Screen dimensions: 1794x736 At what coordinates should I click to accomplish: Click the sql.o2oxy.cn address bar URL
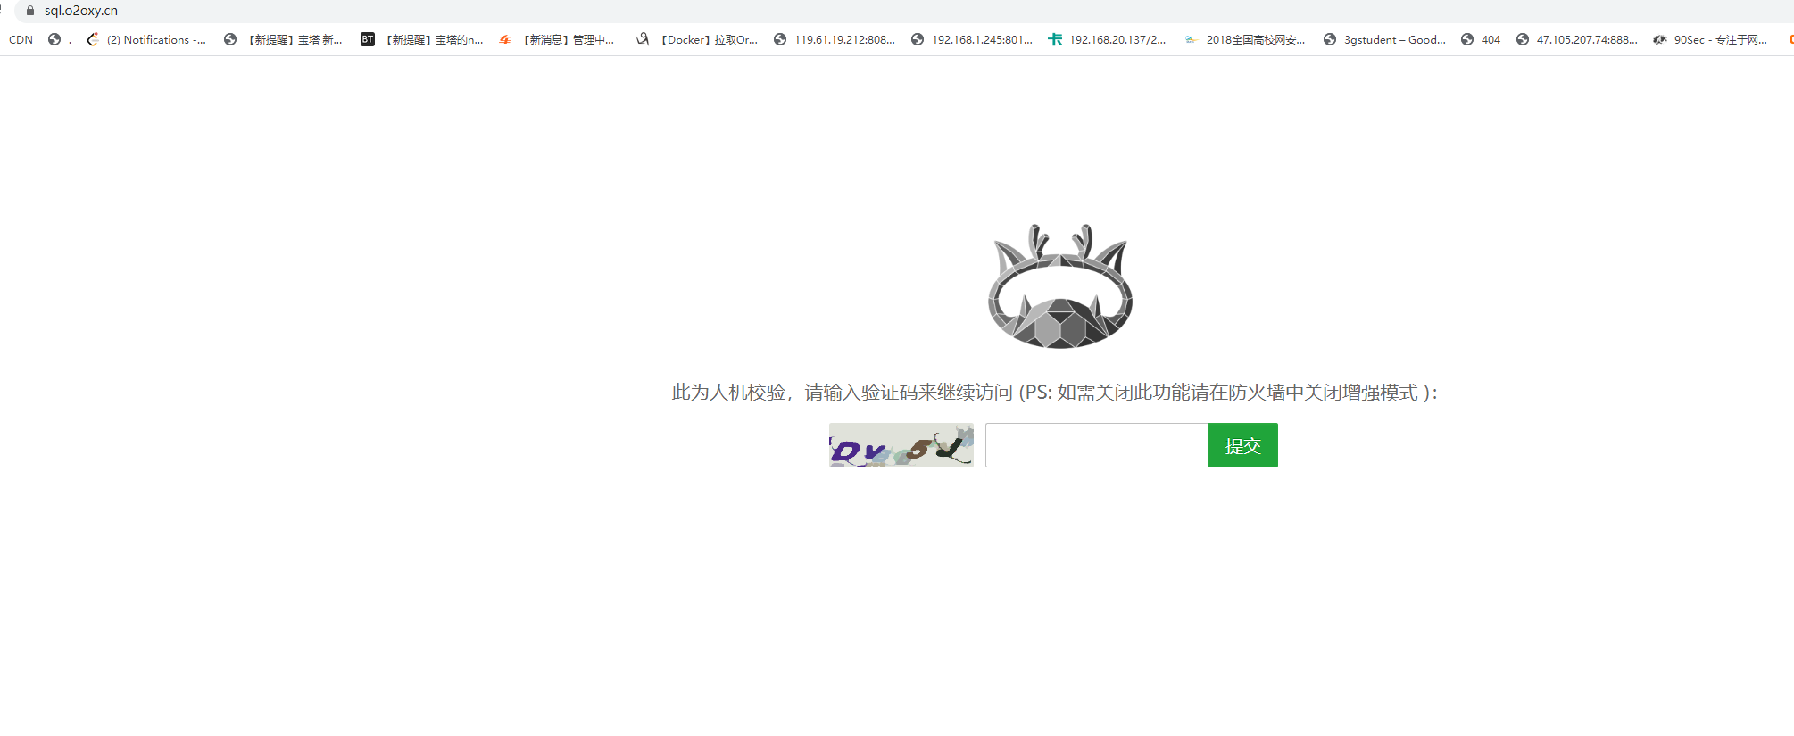81,11
